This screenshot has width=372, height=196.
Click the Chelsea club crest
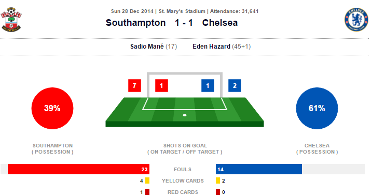pyautogui.click(x=356, y=20)
